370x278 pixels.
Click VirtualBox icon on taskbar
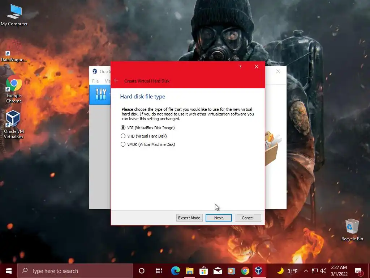(x=259, y=271)
